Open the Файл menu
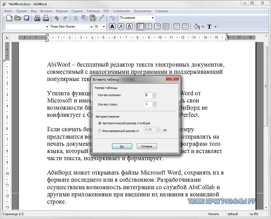The height and width of the screenshot is (219, 271). click(x=8, y=11)
